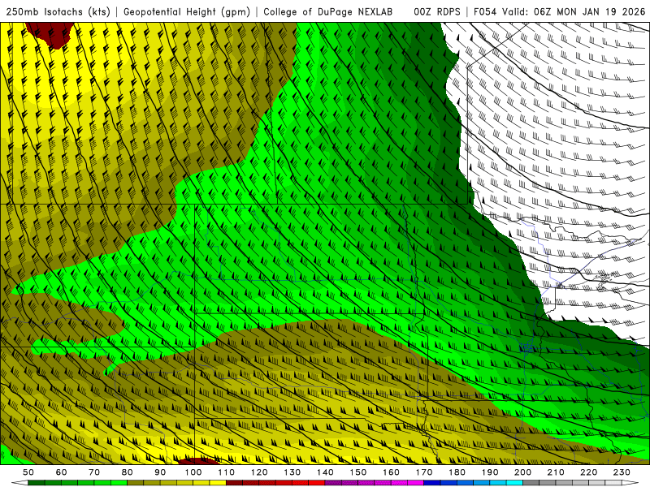Select the "College of DuPage NEXLAB" label
Viewport: 650px width, 487px height.
point(328,11)
